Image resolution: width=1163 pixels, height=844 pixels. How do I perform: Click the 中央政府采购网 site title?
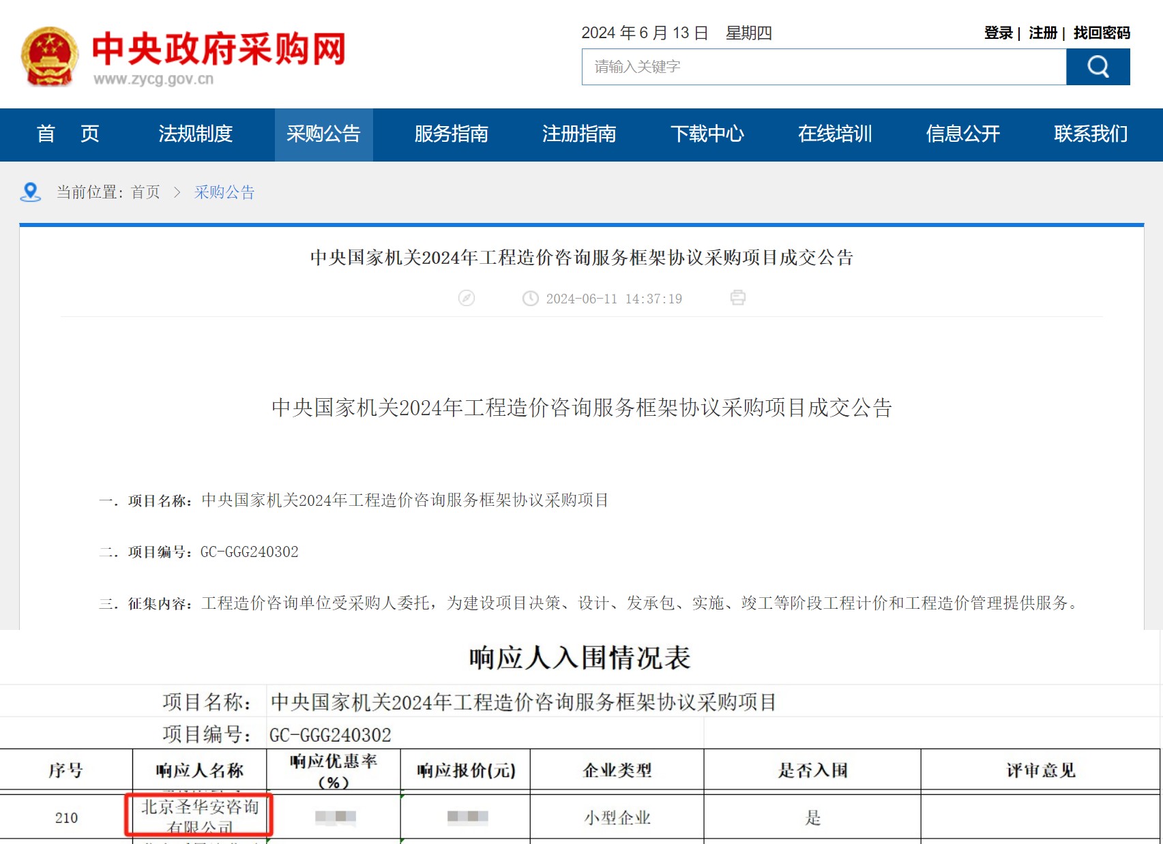(x=219, y=48)
